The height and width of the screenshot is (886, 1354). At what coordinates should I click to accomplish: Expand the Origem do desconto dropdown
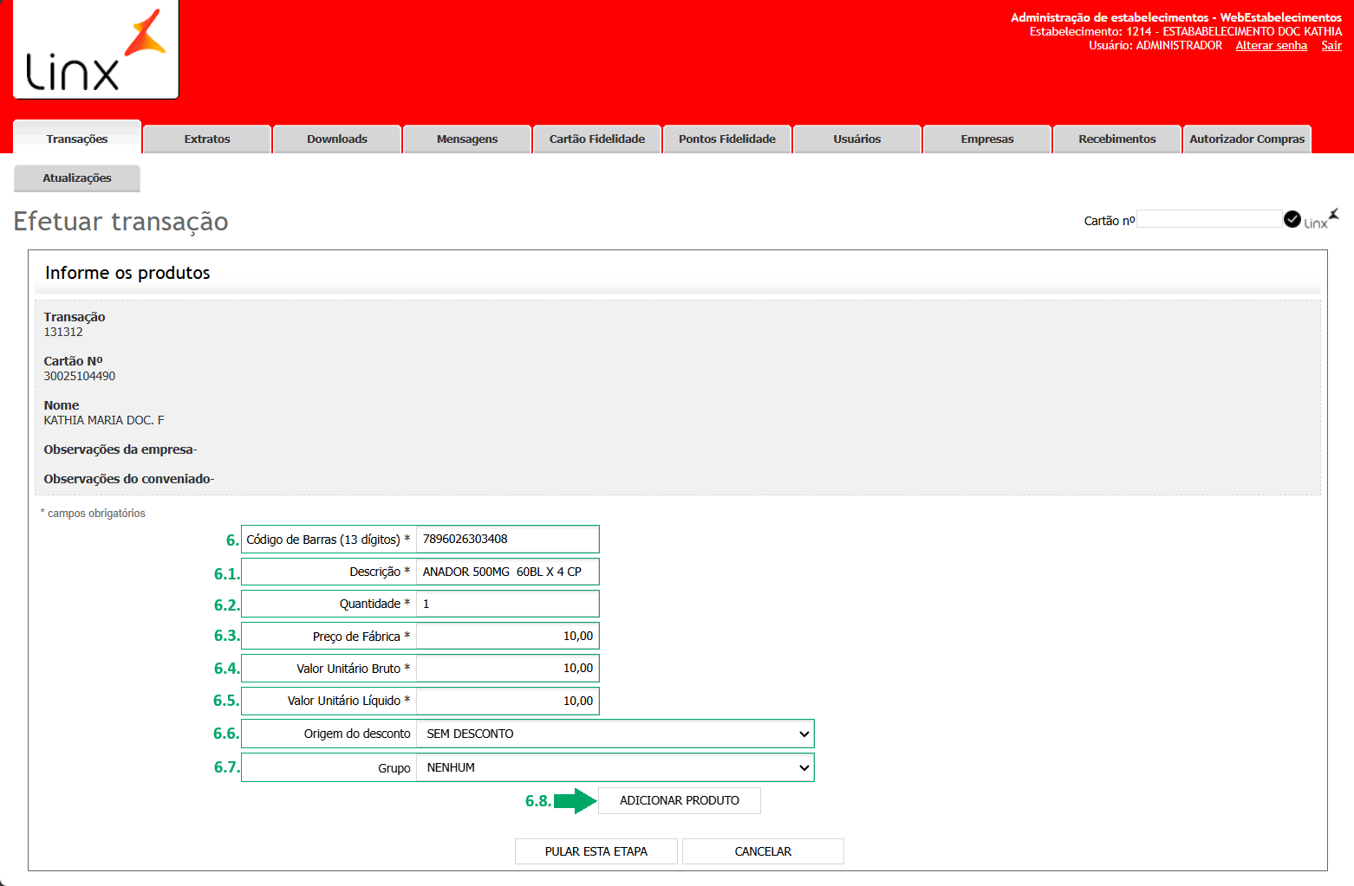[615, 734]
